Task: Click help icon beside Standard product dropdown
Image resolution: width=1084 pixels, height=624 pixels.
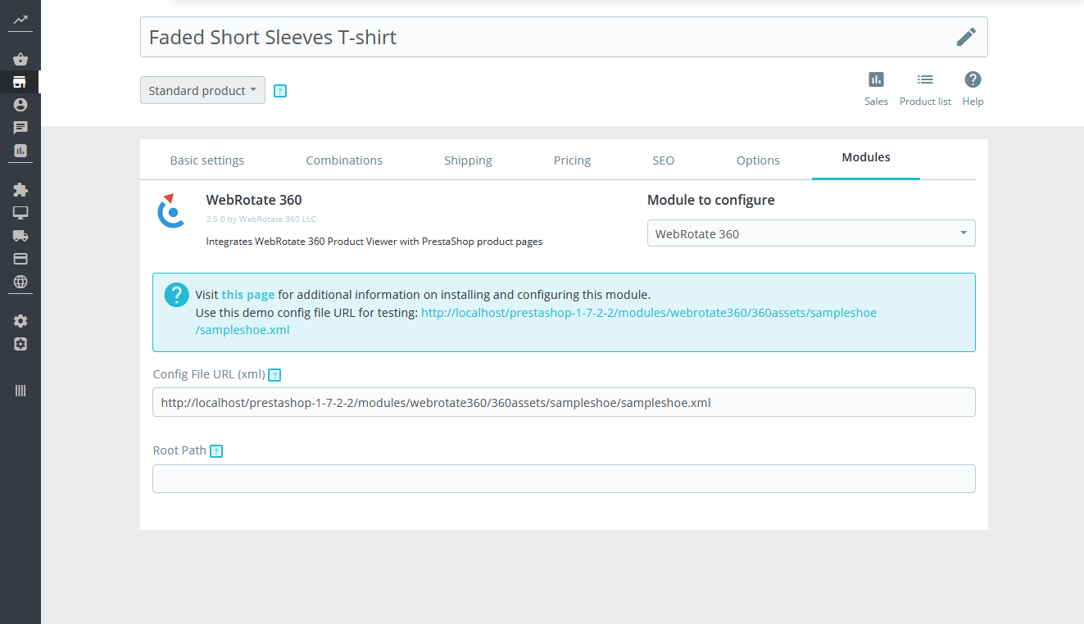Action: pos(280,91)
